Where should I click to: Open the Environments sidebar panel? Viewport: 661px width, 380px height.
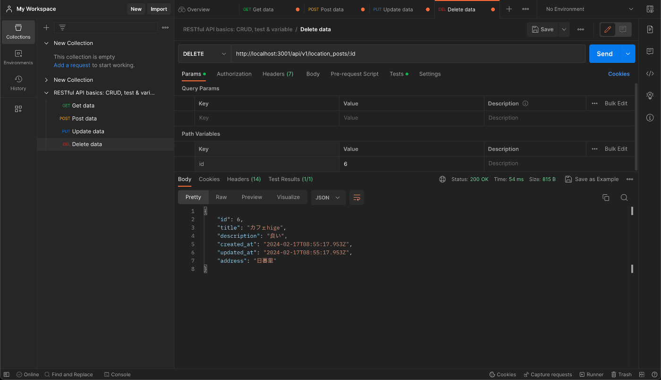point(18,57)
